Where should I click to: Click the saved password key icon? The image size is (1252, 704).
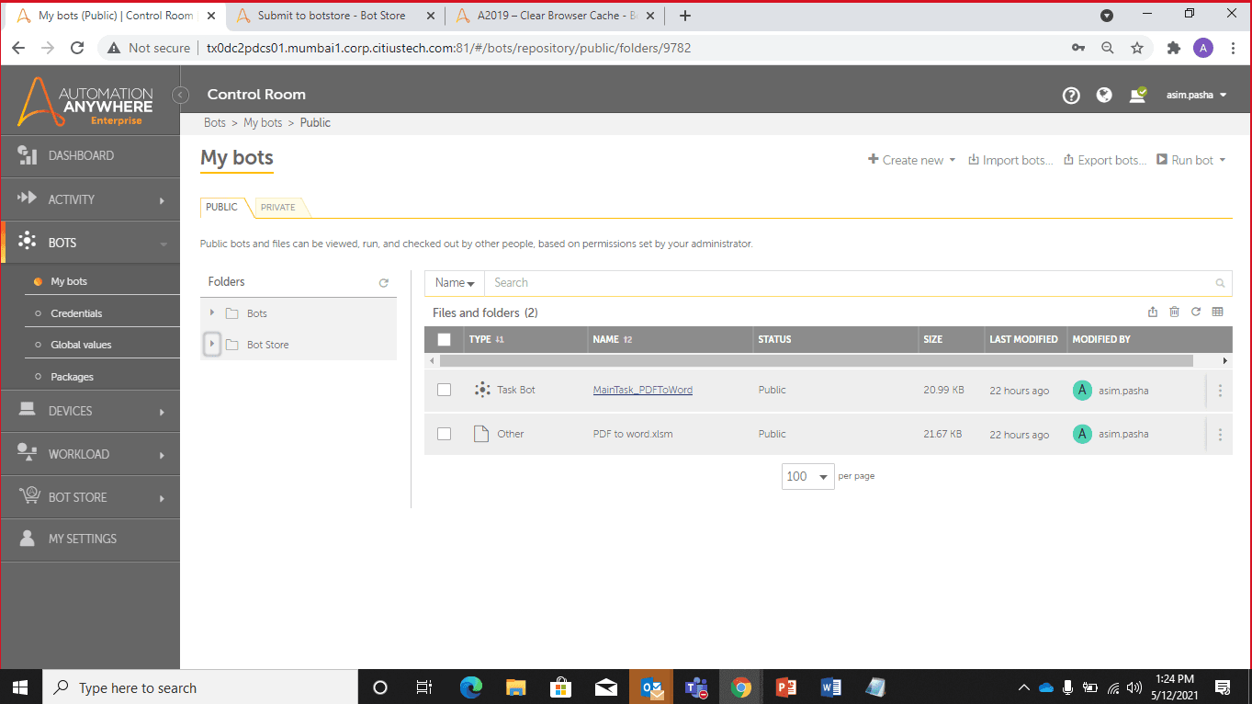click(1078, 48)
